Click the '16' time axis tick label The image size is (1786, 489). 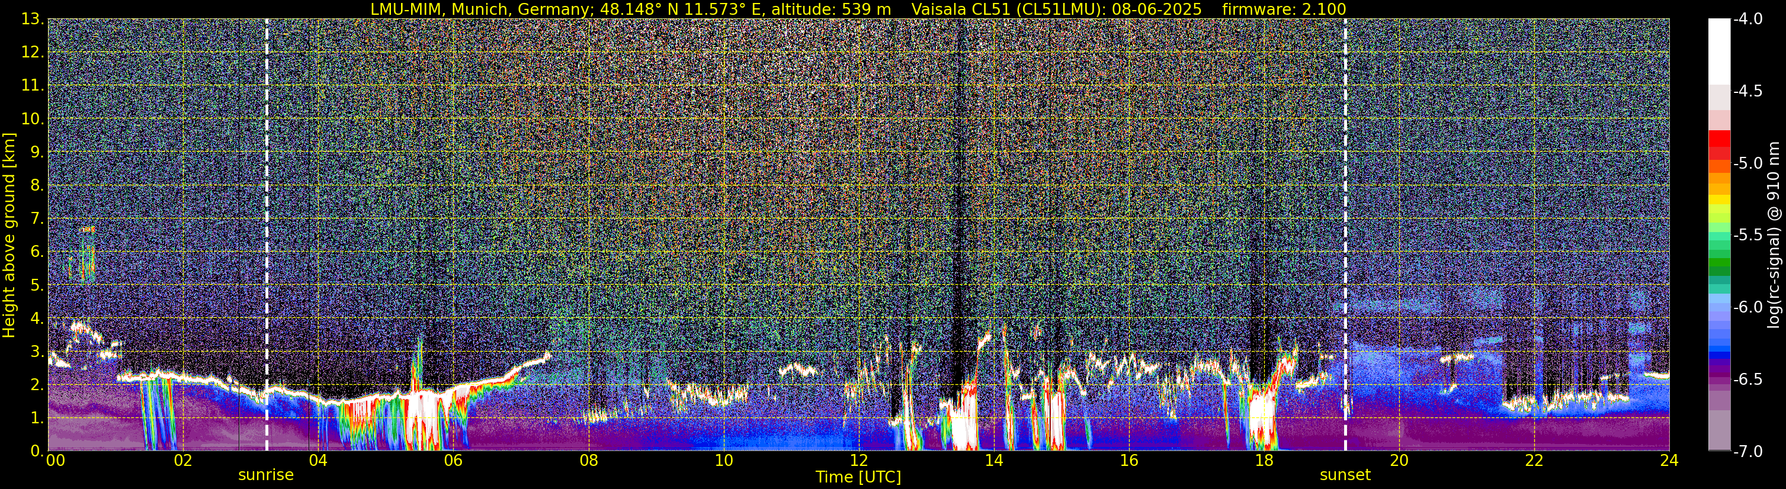click(x=1128, y=461)
